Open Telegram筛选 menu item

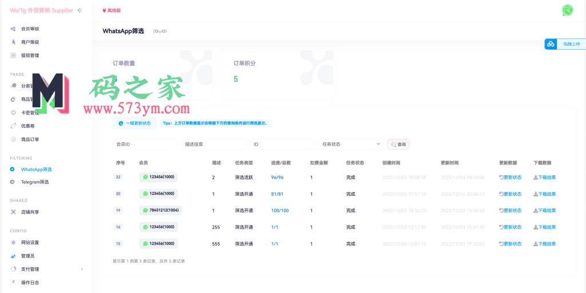point(35,182)
